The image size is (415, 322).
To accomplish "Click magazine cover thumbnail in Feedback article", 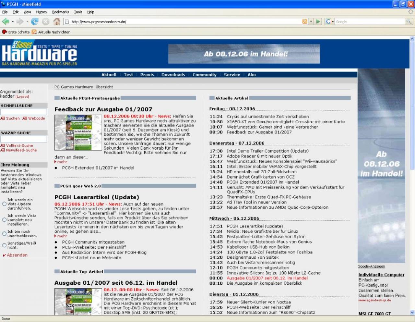I will (x=78, y=132).
